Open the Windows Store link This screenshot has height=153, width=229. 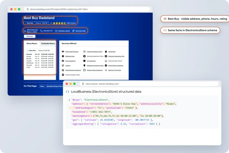click(70, 56)
